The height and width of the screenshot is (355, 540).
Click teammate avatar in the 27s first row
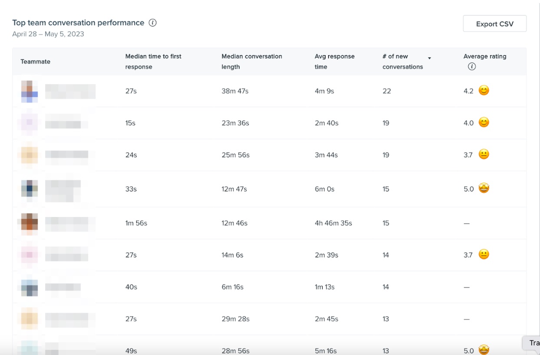(30, 92)
